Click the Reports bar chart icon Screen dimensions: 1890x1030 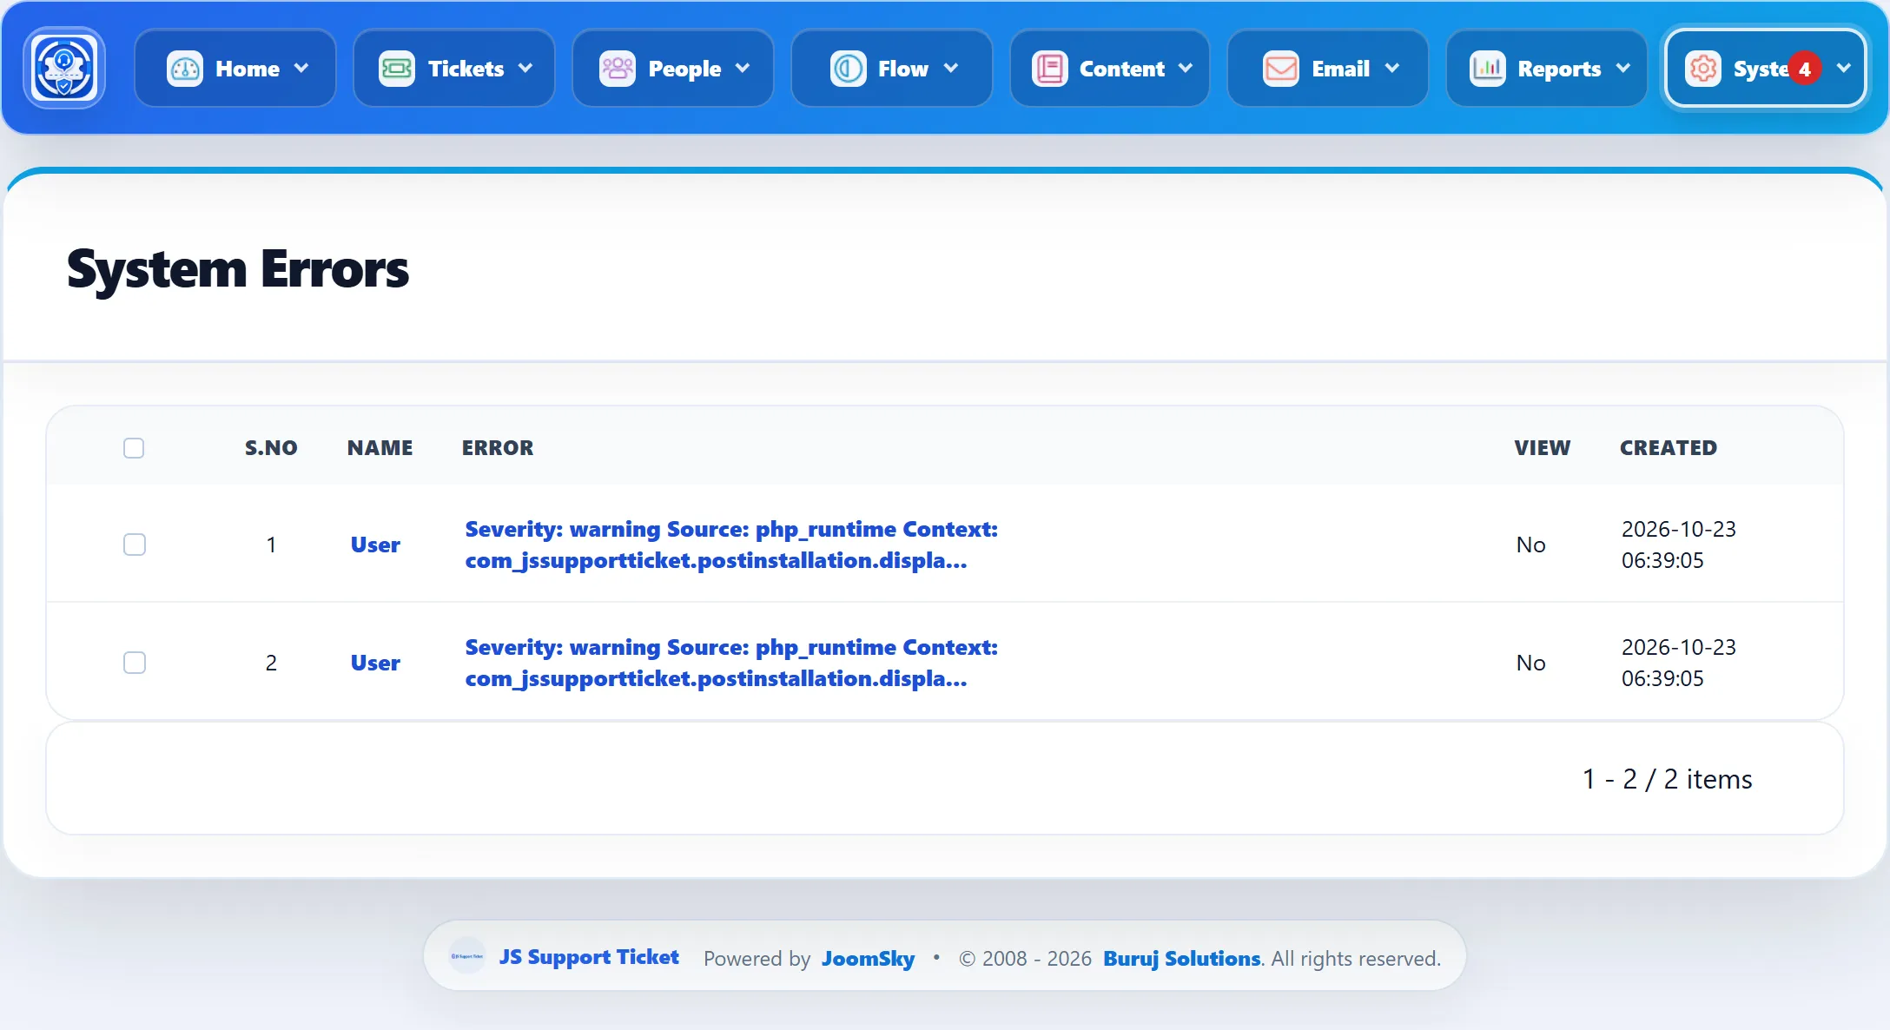1488,69
